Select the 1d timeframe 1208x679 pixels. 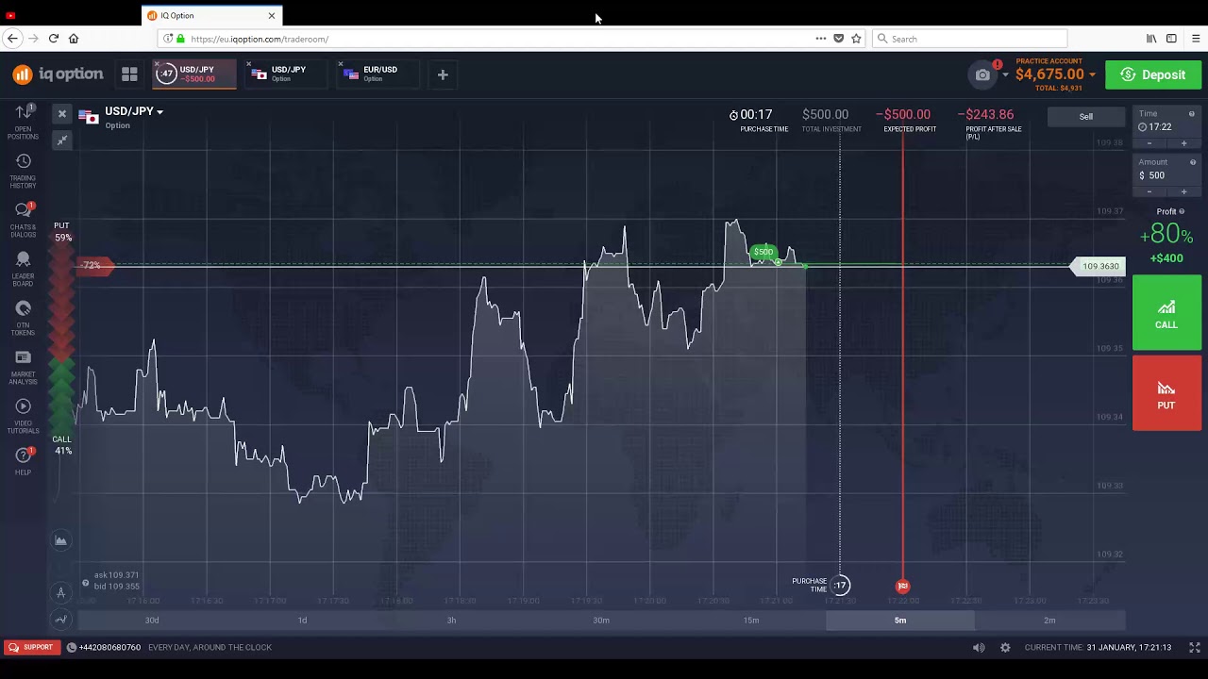pyautogui.click(x=302, y=620)
